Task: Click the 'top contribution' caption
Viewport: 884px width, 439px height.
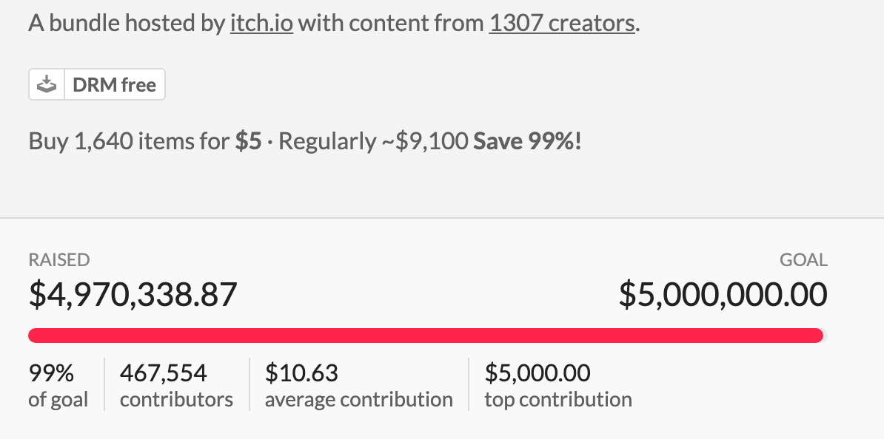Action: [558, 400]
